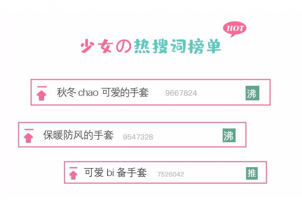Click blank space inside the 9667824 row box
Image resolution: width=302 pixels, height=203 pixels.
coord(221,93)
